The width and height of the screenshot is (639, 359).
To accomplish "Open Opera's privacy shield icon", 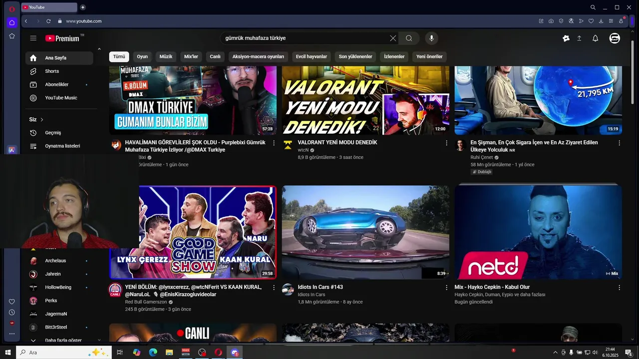I will pyautogui.click(x=561, y=21).
